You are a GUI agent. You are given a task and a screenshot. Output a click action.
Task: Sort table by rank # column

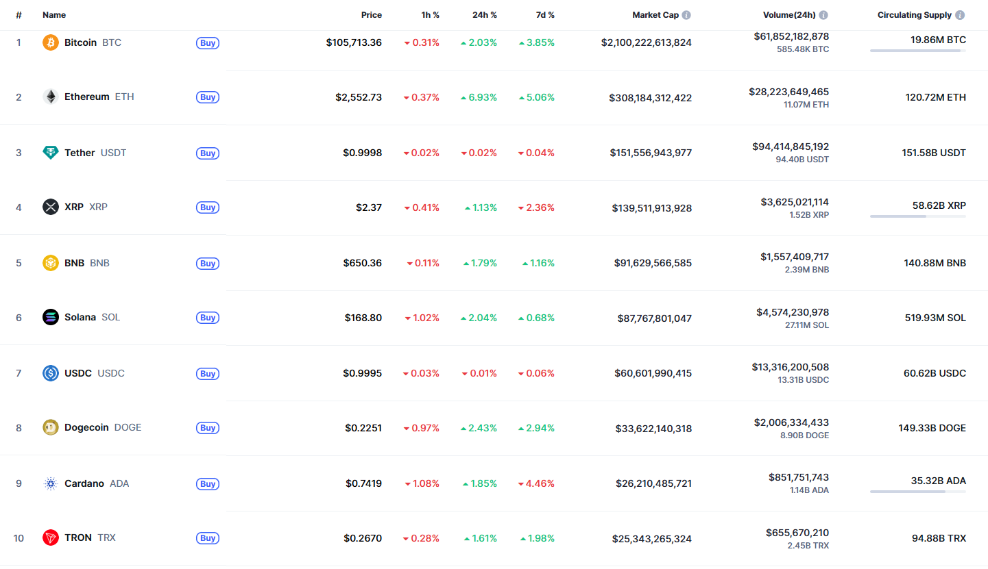click(x=19, y=15)
